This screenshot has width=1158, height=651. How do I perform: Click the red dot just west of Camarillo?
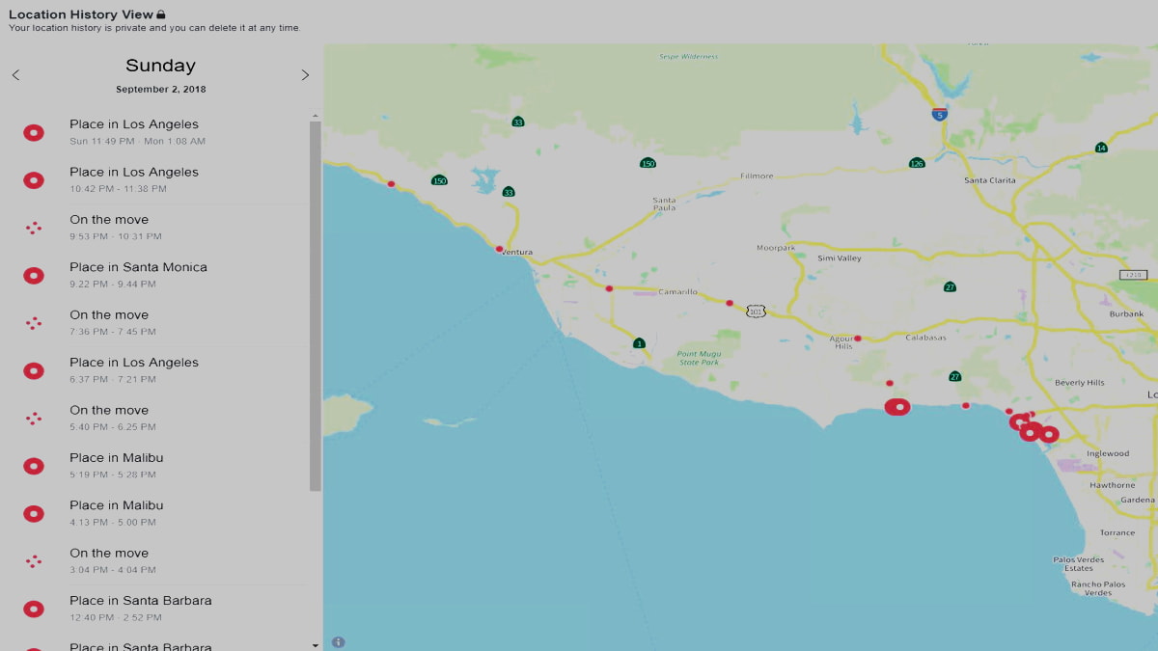[x=609, y=288]
